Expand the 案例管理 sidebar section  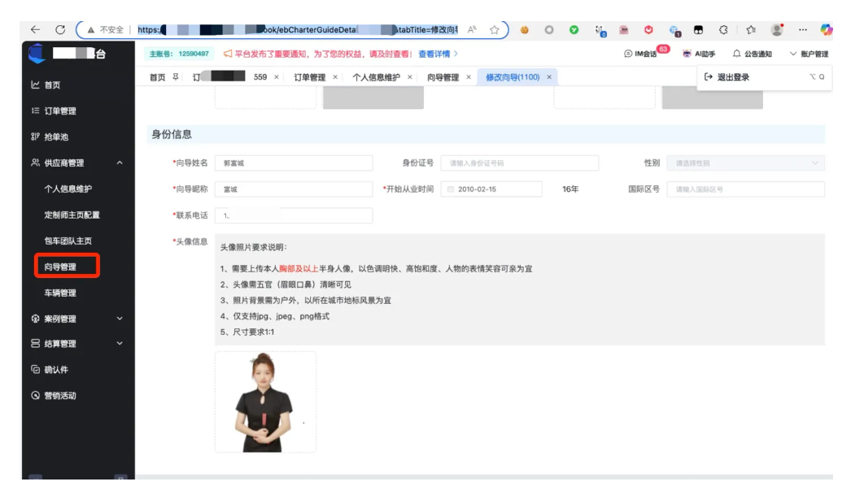[x=120, y=319]
